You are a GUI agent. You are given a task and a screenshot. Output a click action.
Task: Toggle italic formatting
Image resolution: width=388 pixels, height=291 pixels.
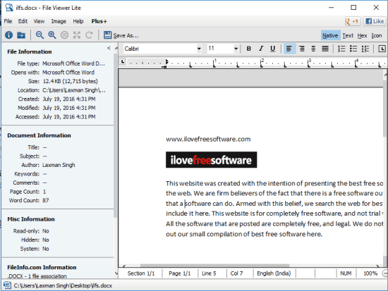[261, 49]
